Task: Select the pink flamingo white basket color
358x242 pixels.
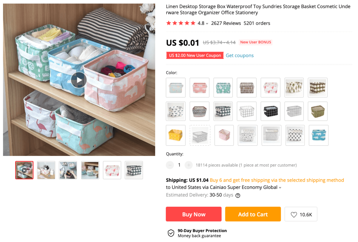Action: pyautogui.click(x=271, y=88)
